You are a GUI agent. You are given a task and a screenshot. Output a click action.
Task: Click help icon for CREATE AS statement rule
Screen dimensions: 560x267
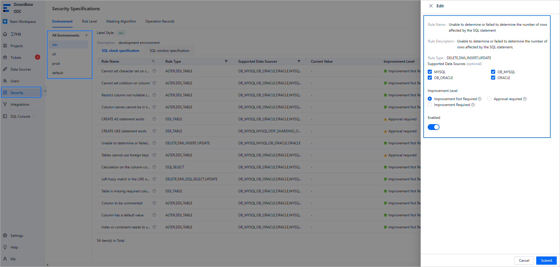pyautogui.click(x=154, y=119)
